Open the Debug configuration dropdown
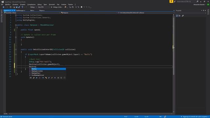The height and width of the screenshot is (118, 210). pos(33,7)
